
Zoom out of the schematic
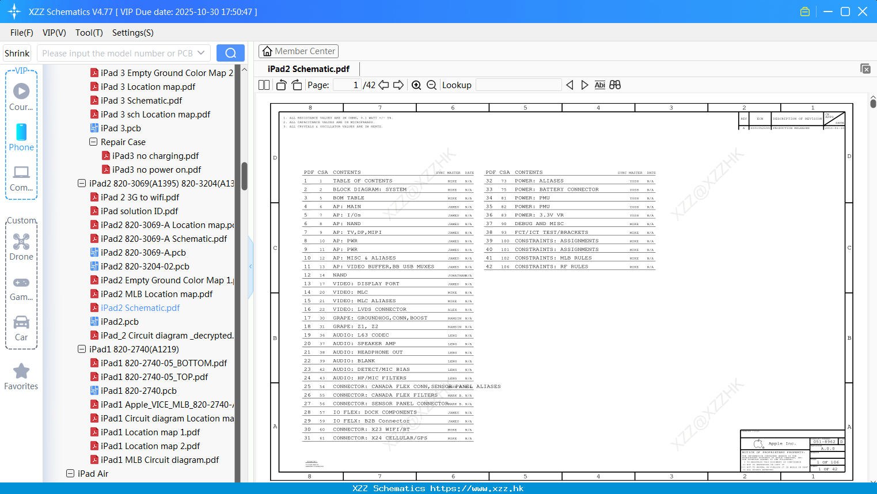click(x=432, y=85)
